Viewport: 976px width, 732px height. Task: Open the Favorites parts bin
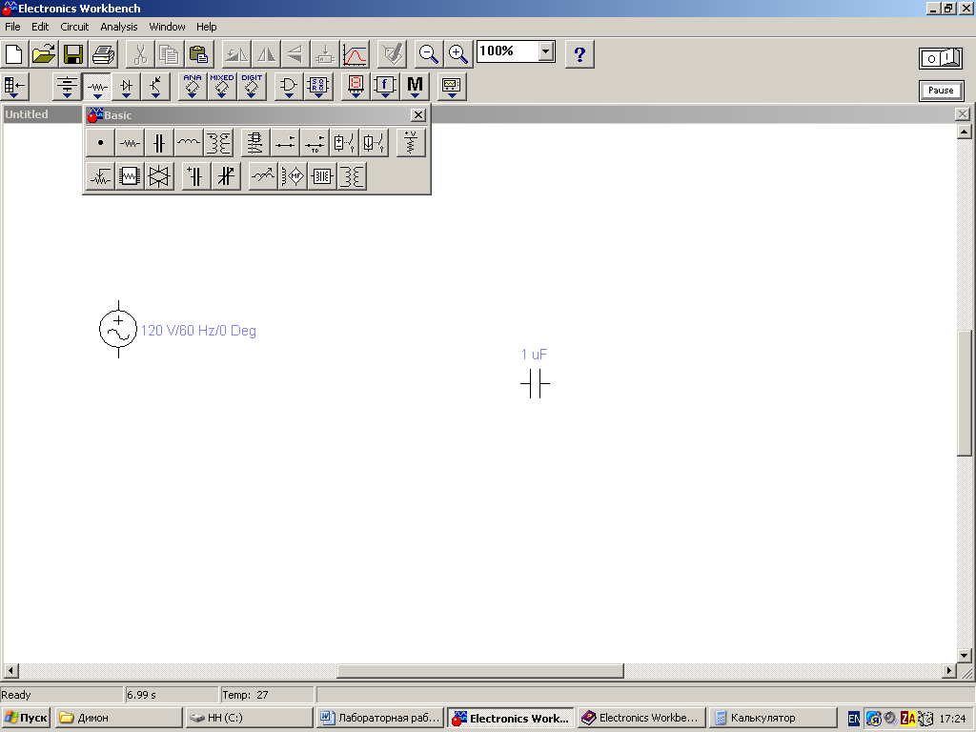pos(15,87)
